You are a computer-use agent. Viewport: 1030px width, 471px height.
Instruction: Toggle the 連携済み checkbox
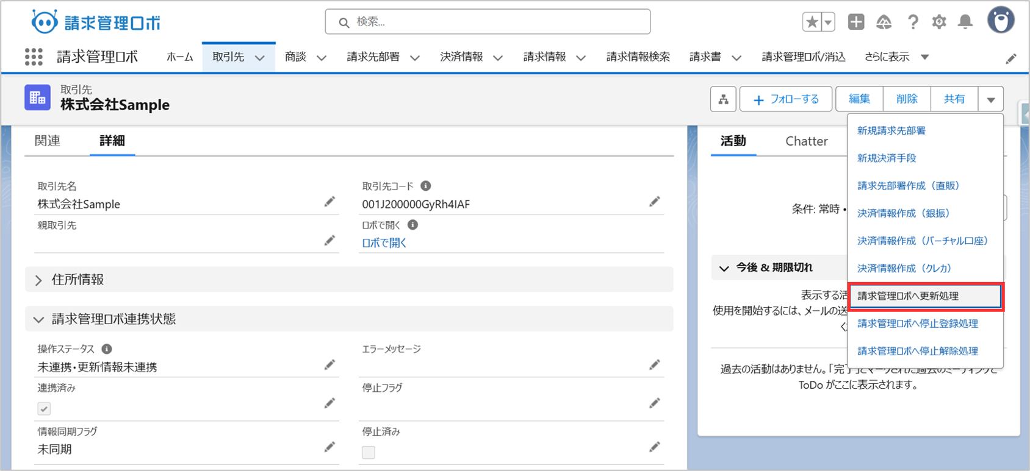point(44,409)
